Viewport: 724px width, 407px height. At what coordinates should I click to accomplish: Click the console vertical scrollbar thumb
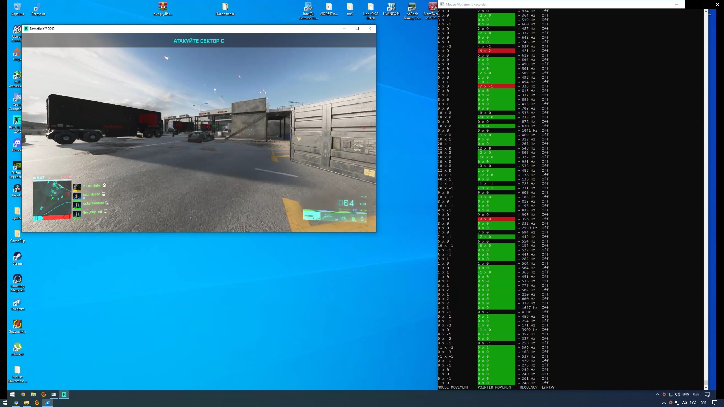coord(706,383)
